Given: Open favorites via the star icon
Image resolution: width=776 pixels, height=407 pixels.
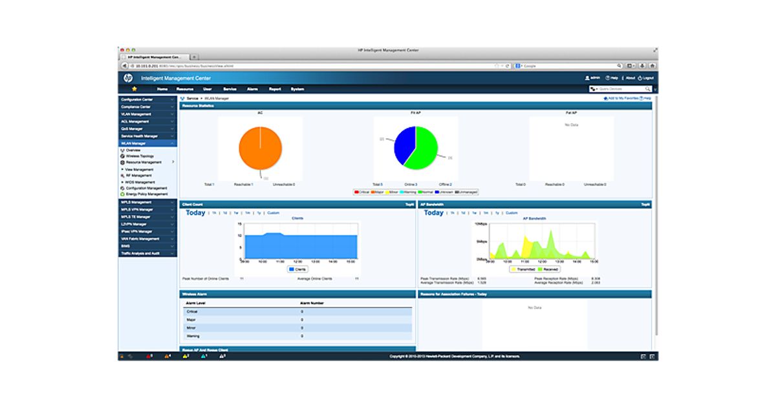Looking at the screenshot, I should coord(135,89).
